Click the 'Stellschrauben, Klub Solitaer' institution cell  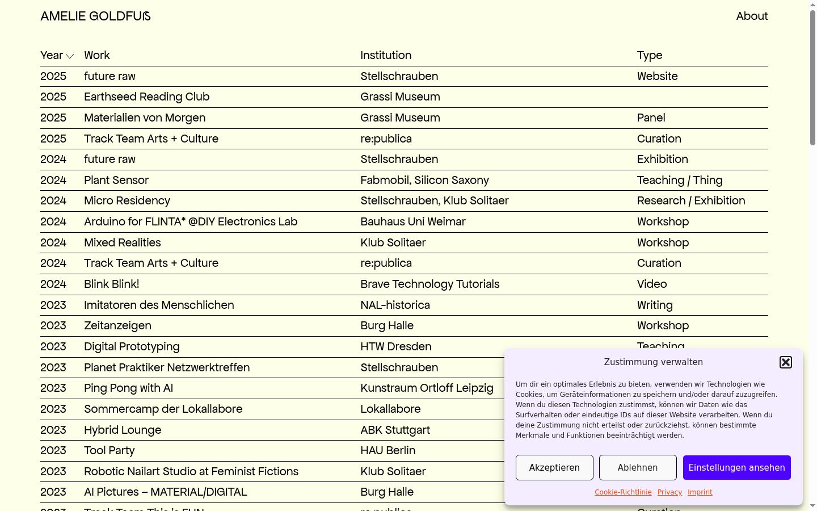point(435,201)
